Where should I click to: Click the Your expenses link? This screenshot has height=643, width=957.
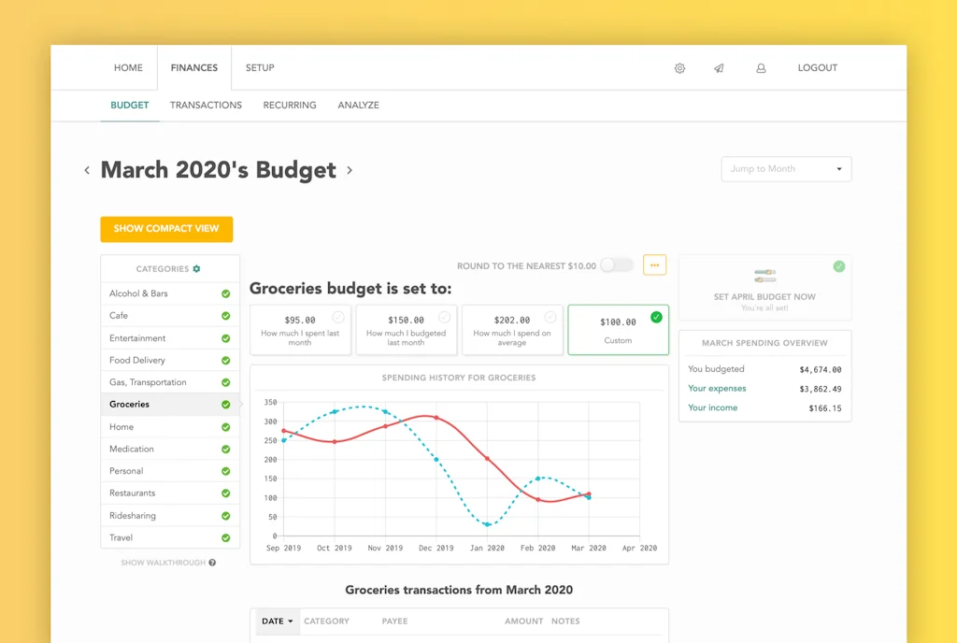pyautogui.click(x=717, y=388)
